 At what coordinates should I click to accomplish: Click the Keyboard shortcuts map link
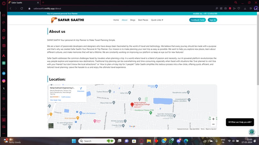[x=183, y=129]
